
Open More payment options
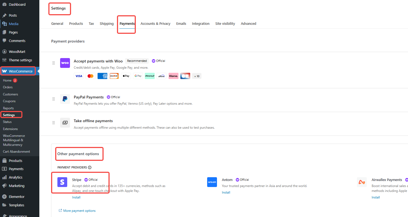[x=79, y=210]
